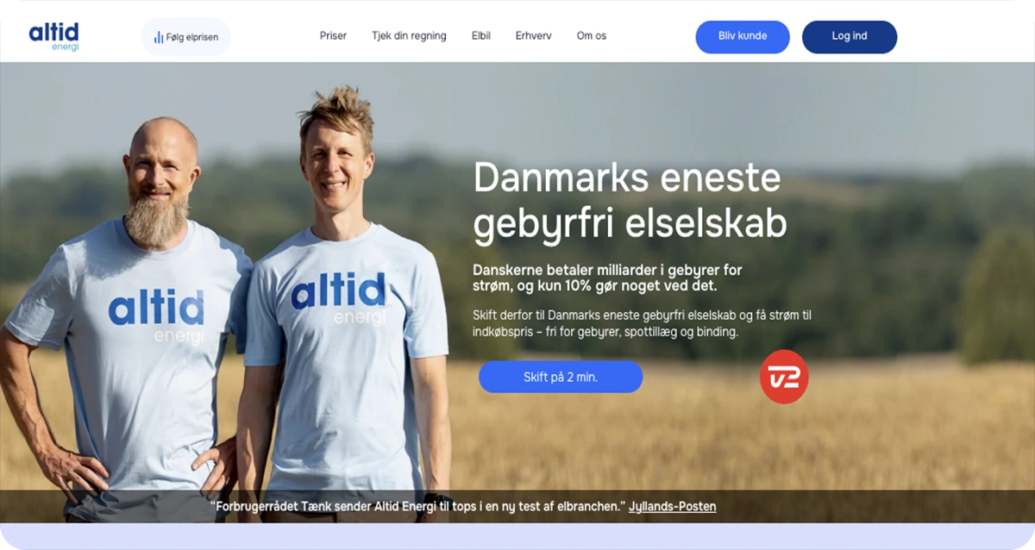Click the Log ind button
Viewport: 1035px width, 550px height.
tap(850, 37)
